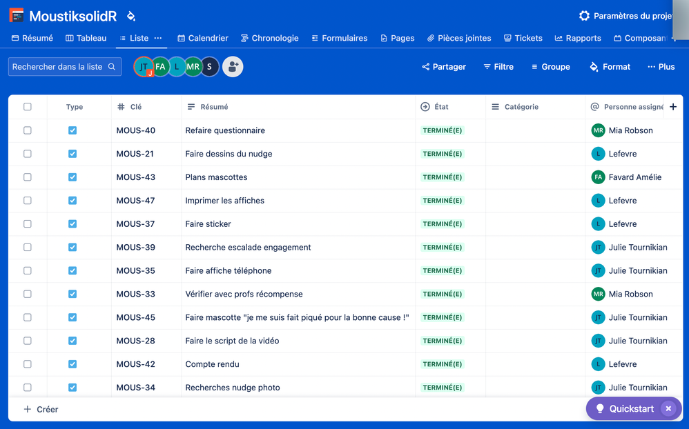This screenshot has height=429, width=689.
Task: Switch to the Tableau tab
Action: point(86,38)
